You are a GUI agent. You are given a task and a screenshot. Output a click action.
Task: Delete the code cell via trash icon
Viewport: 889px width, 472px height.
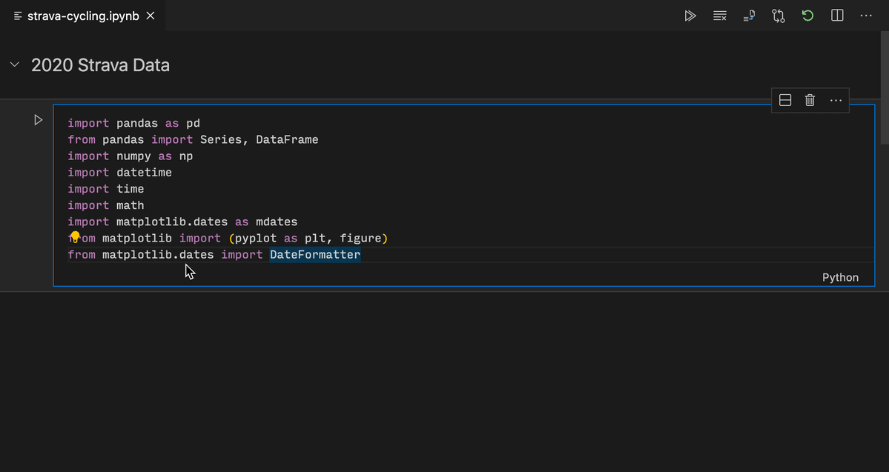click(x=810, y=99)
